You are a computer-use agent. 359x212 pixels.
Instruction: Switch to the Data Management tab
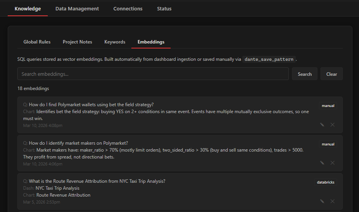coord(77,8)
